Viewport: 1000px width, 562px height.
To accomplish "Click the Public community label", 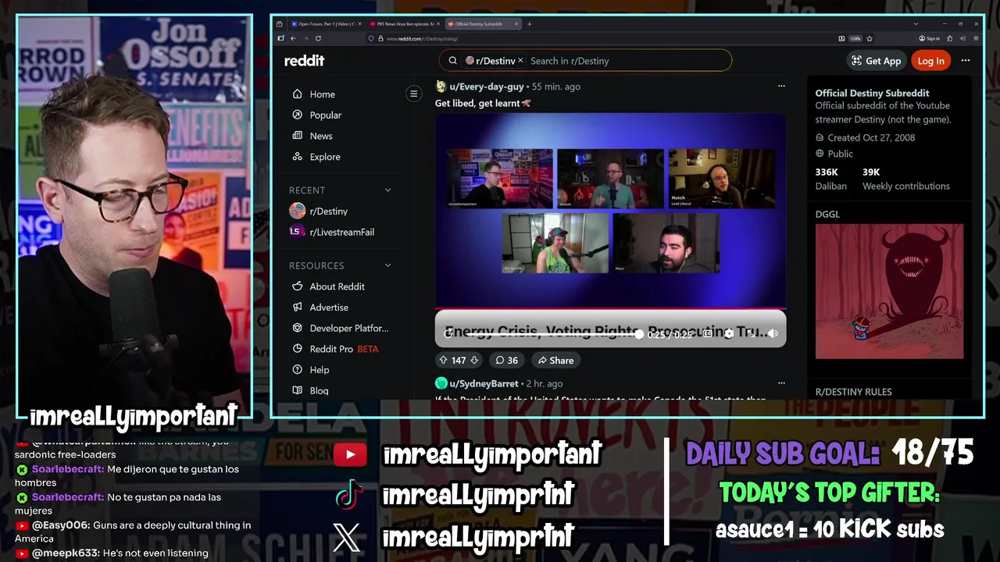I will (x=834, y=154).
